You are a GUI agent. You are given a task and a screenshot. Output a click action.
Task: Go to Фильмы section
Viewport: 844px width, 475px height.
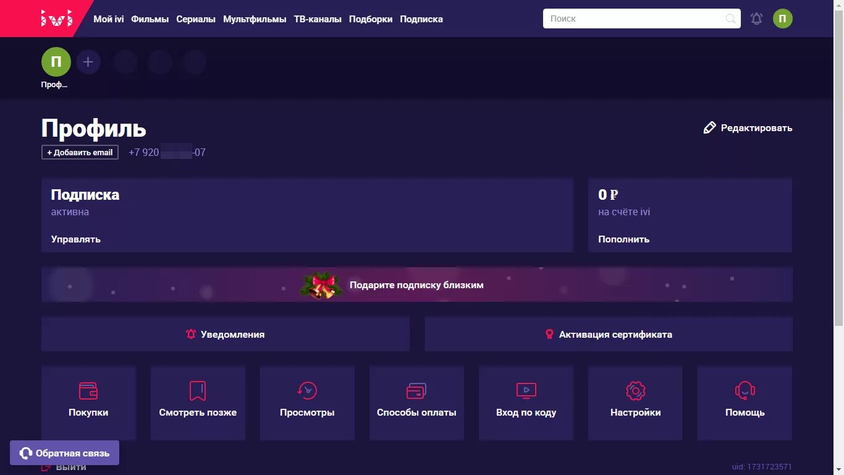pyautogui.click(x=150, y=19)
